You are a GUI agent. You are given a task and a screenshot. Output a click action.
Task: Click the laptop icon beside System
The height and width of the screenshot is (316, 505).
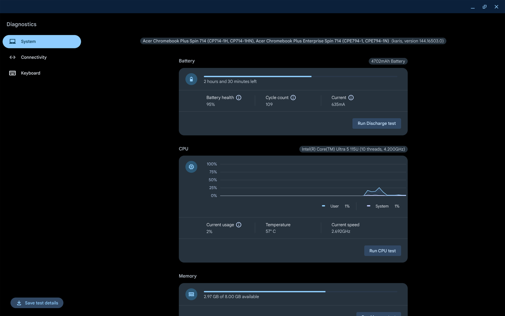tap(13, 41)
